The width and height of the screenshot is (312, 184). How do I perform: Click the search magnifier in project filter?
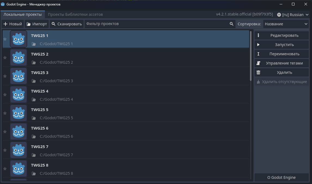click(231, 24)
